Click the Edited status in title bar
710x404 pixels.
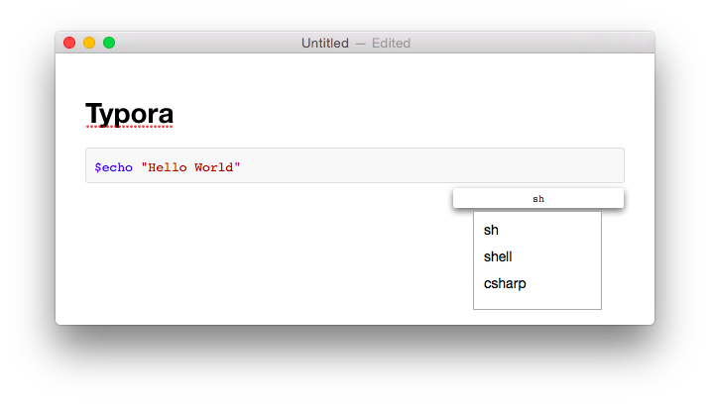(x=391, y=43)
